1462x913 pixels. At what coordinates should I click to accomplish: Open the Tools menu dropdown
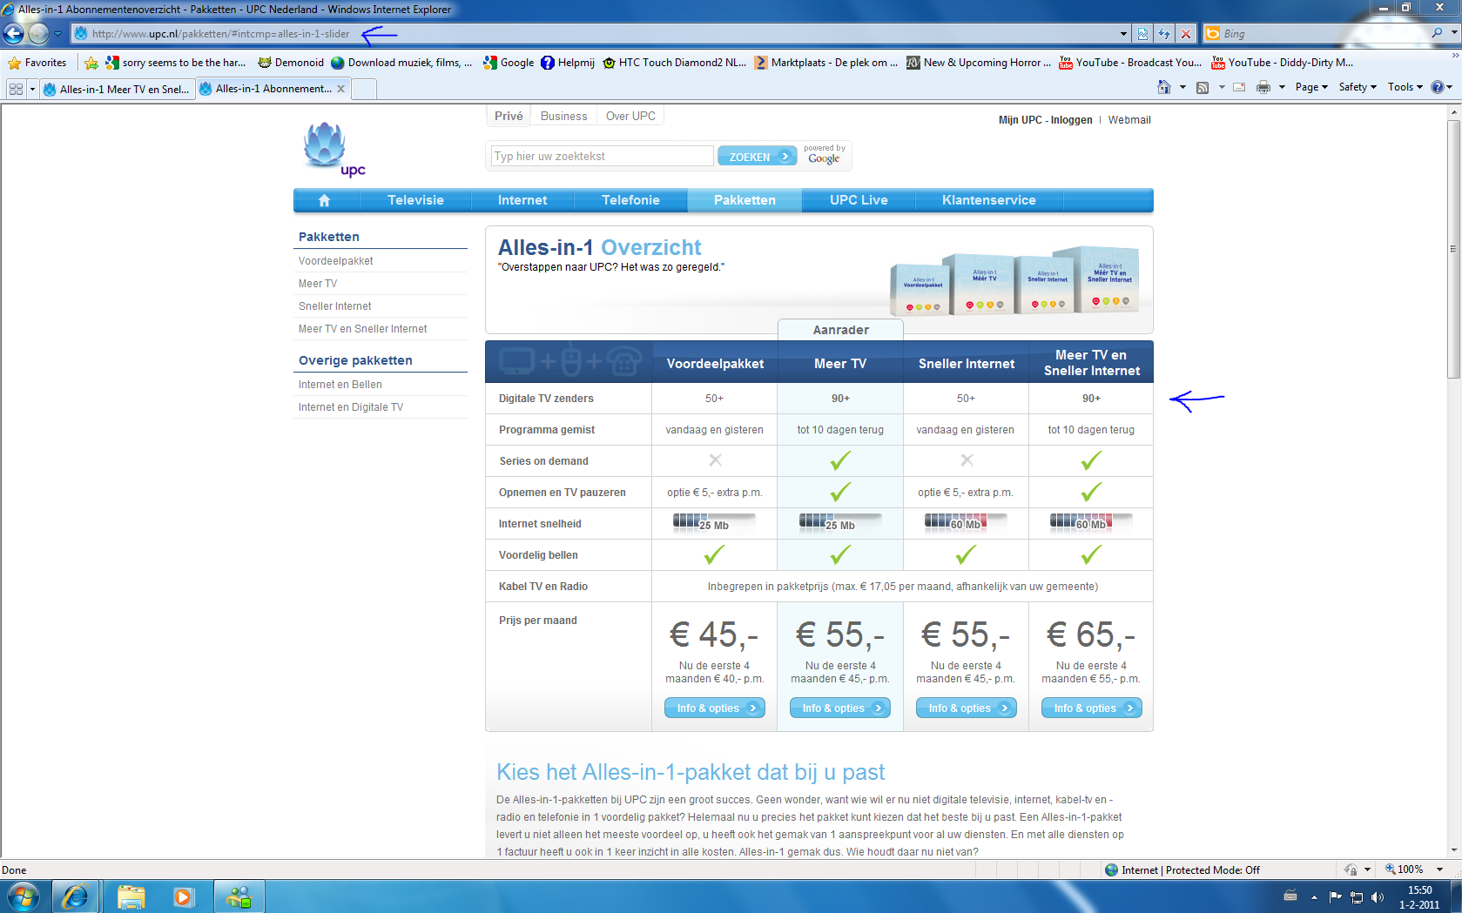pos(1405,87)
